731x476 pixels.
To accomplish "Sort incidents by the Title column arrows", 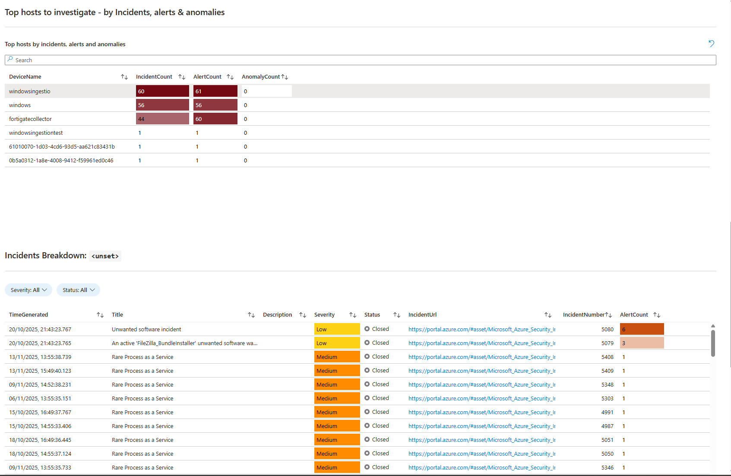I will point(251,315).
